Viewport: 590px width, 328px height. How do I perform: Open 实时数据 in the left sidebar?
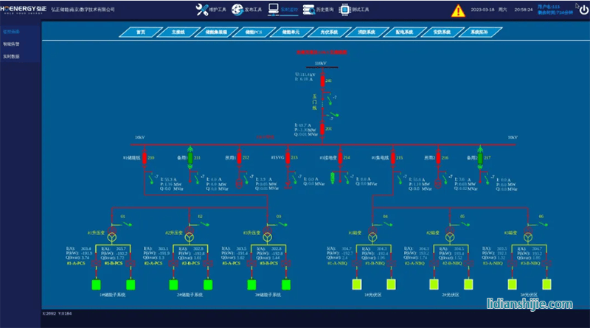click(11, 56)
